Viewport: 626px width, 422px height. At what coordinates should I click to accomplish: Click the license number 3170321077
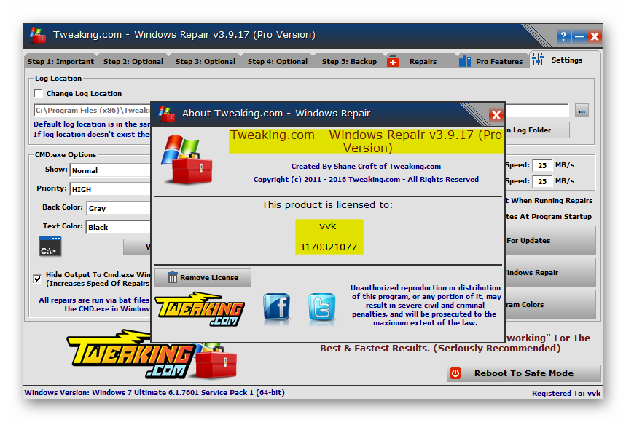click(x=328, y=247)
